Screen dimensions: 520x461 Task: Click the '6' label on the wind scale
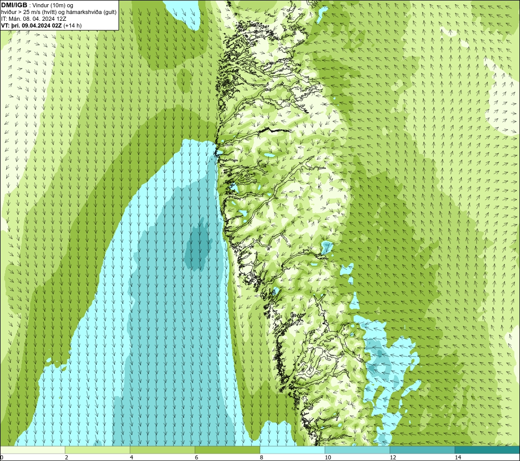pos(197,457)
